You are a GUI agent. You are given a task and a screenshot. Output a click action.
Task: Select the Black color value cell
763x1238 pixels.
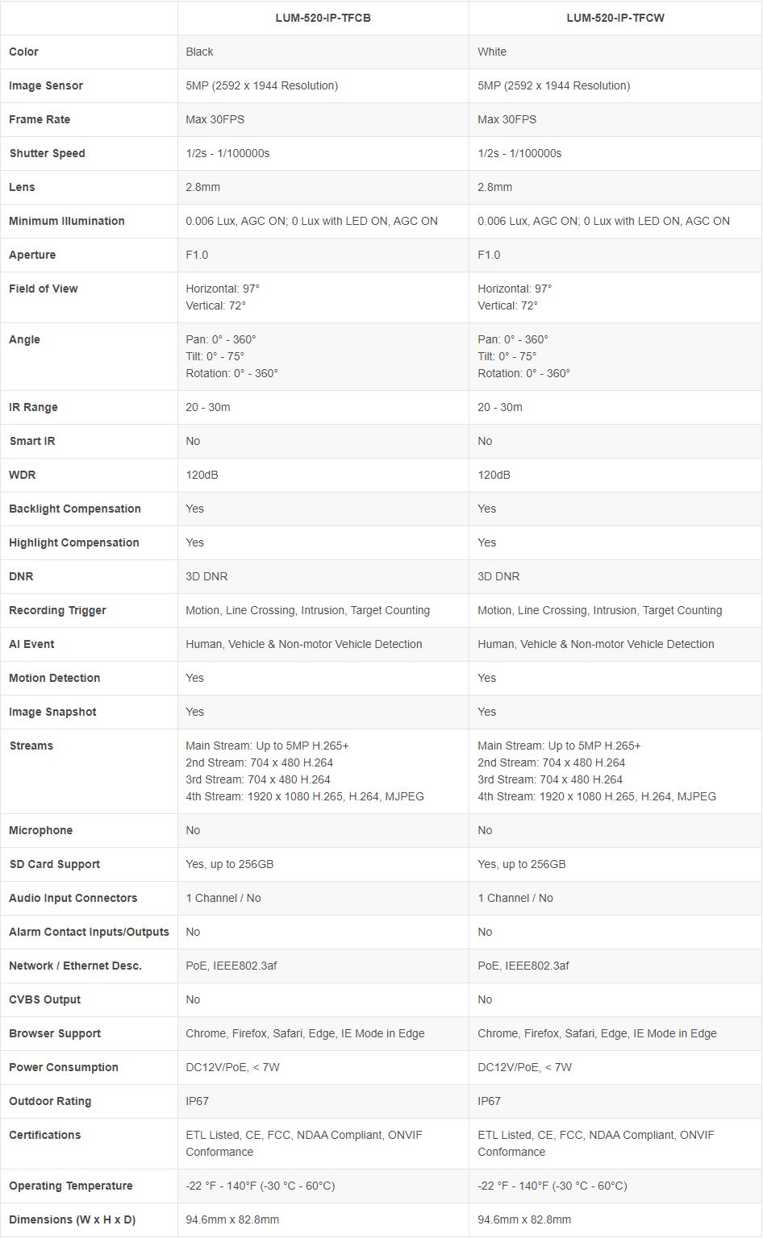pos(199,52)
